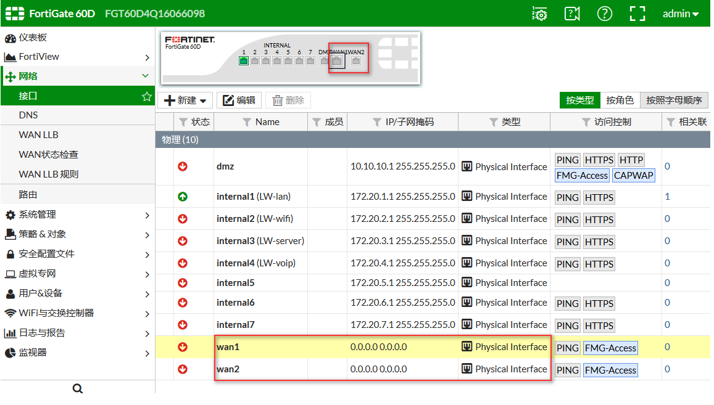Expand the 安全配置文件 menu
This screenshot has width=714, height=405.
coord(77,254)
